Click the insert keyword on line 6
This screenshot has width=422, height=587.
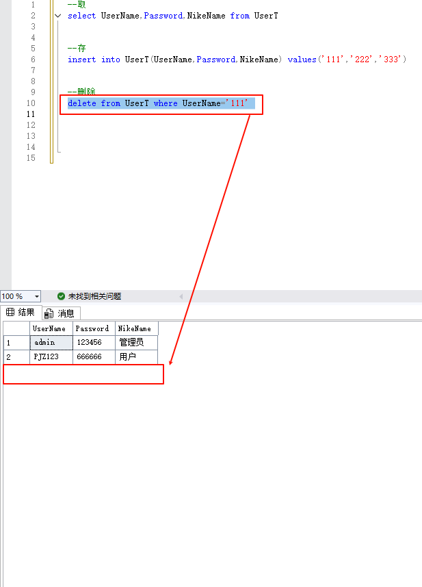(x=81, y=60)
